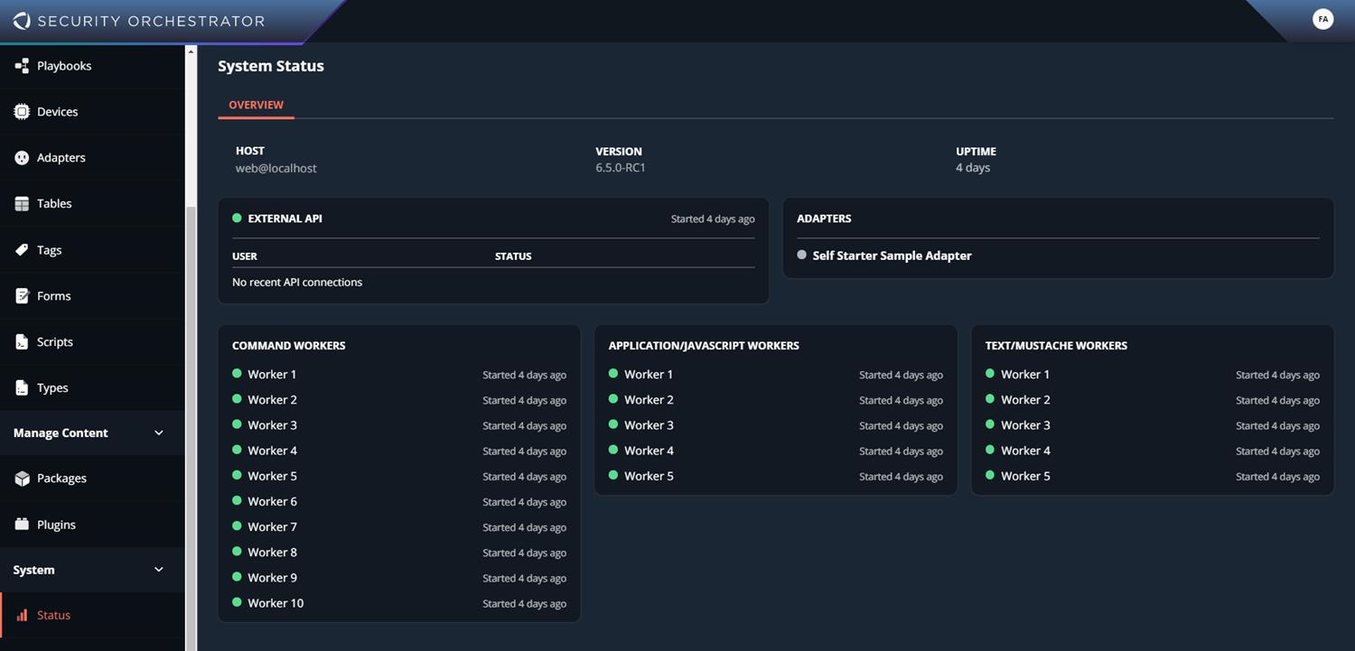Screen dimensions: 1355x651
Task: Click the APPLICATION/JAVASCRIPT WORKERS heading
Action: point(704,346)
